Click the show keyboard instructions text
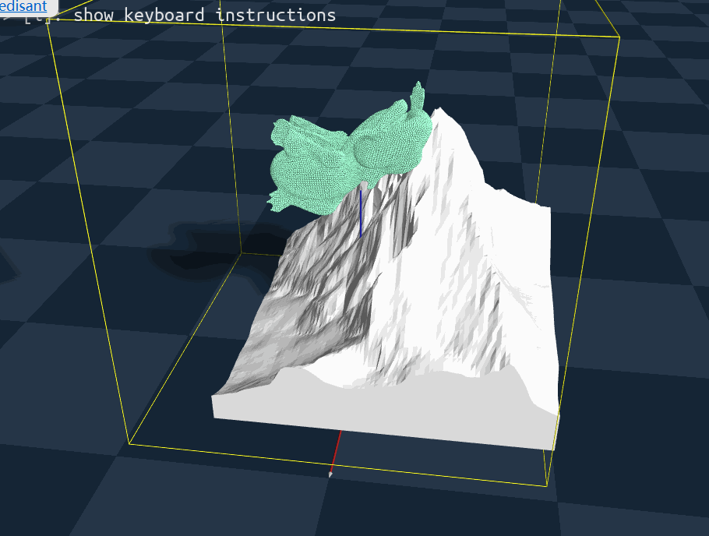 [x=204, y=15]
